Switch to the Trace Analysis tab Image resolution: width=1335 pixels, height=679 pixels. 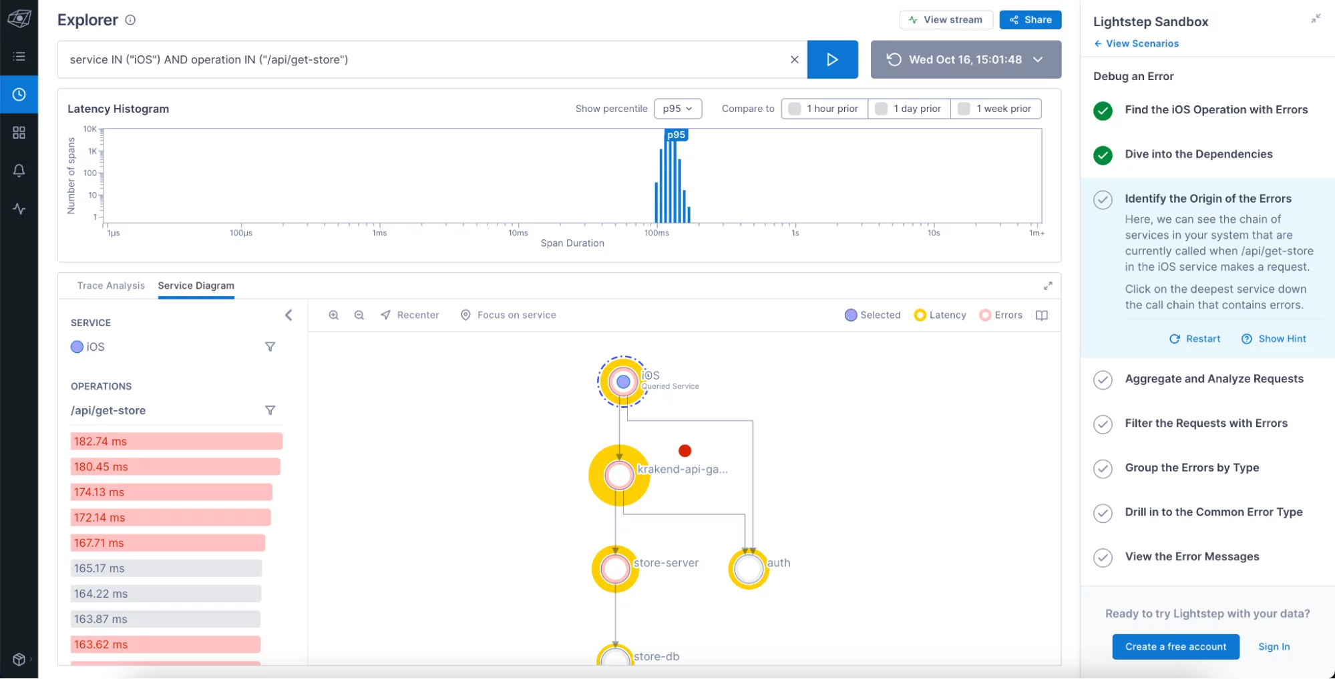(111, 285)
